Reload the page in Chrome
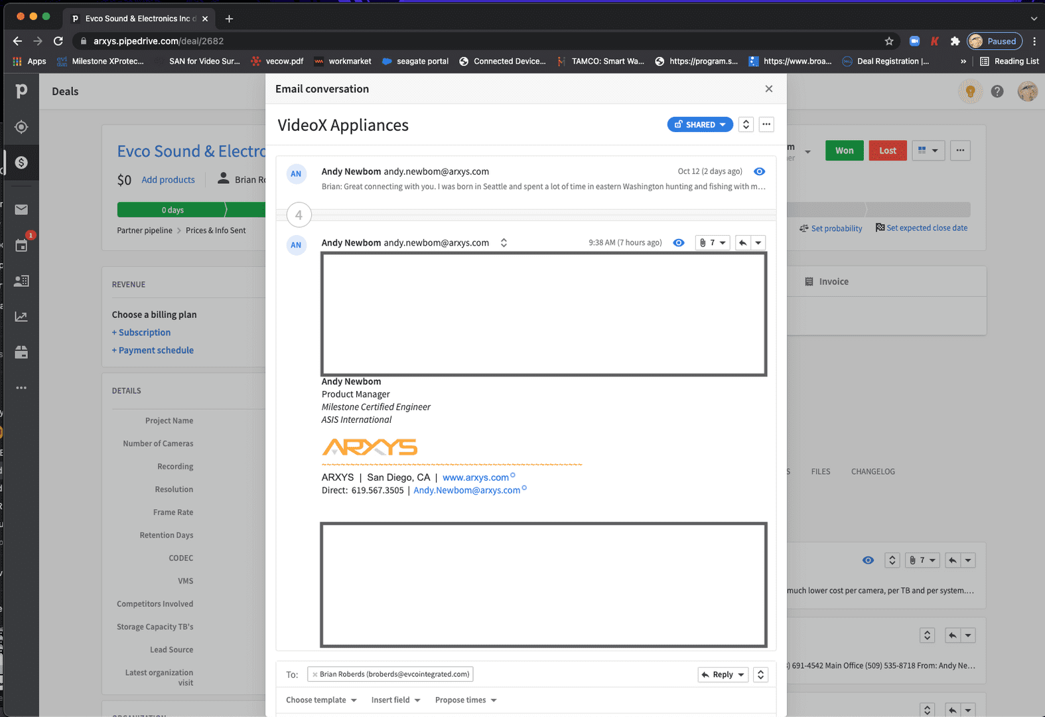 58,41
